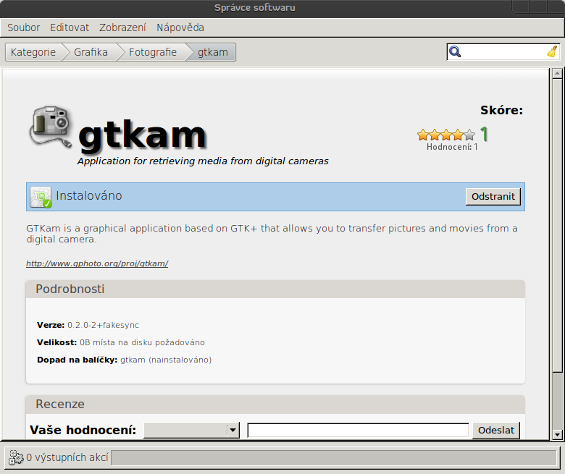Click '0B místa na disku požadováno' text
This screenshot has width=565, height=474.
point(142,342)
